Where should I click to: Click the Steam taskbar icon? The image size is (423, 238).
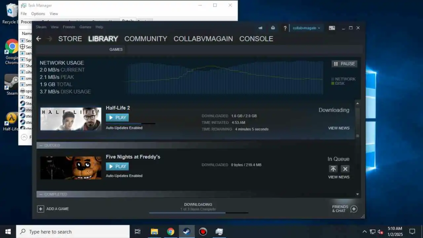tap(187, 232)
